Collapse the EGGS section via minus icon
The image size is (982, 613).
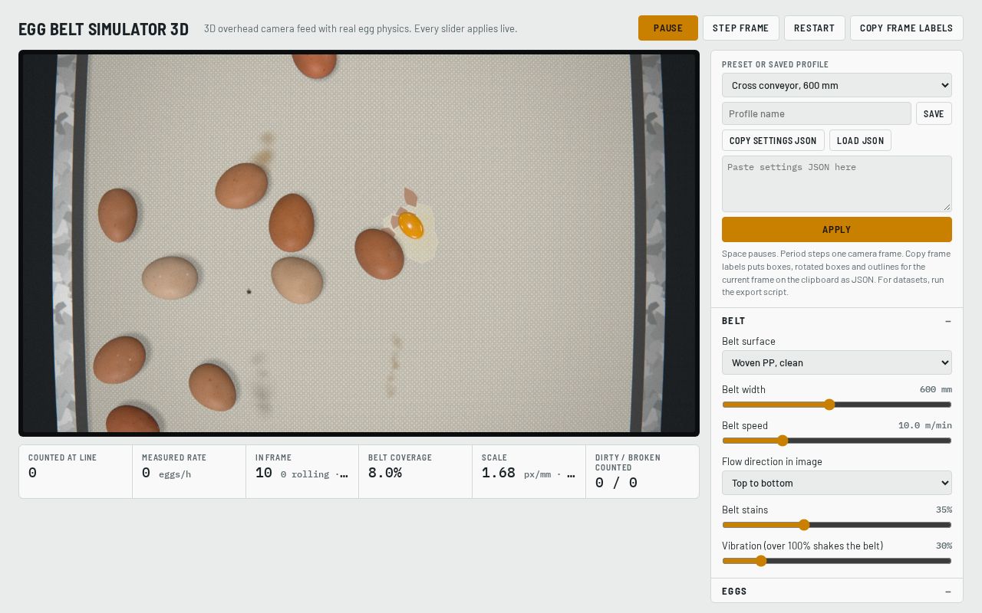948,592
